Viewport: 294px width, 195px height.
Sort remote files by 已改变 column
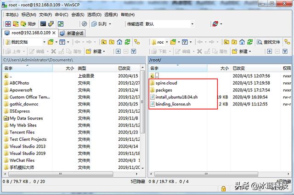256,68
